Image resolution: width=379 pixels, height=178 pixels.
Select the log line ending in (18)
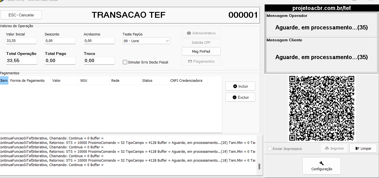(x=127, y=160)
